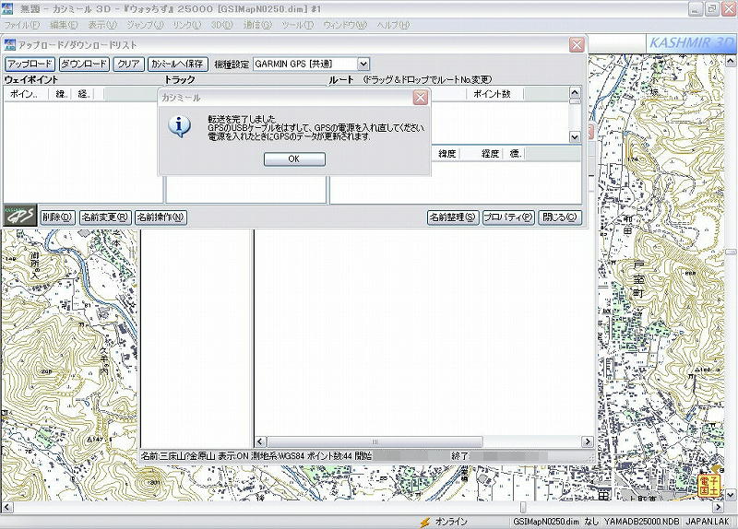Close the カシミール message dialog
This screenshot has height=529, width=738.
(x=421, y=98)
